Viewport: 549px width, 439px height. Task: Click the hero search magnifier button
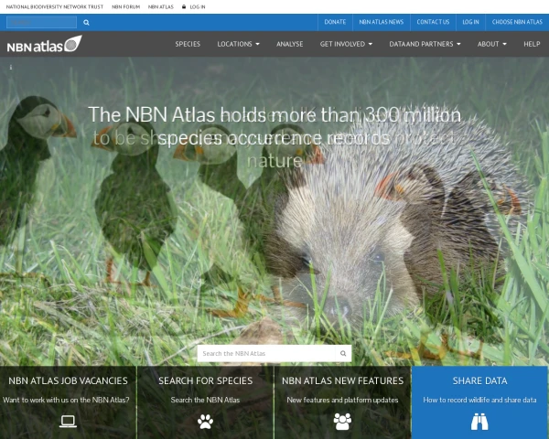coord(343,354)
